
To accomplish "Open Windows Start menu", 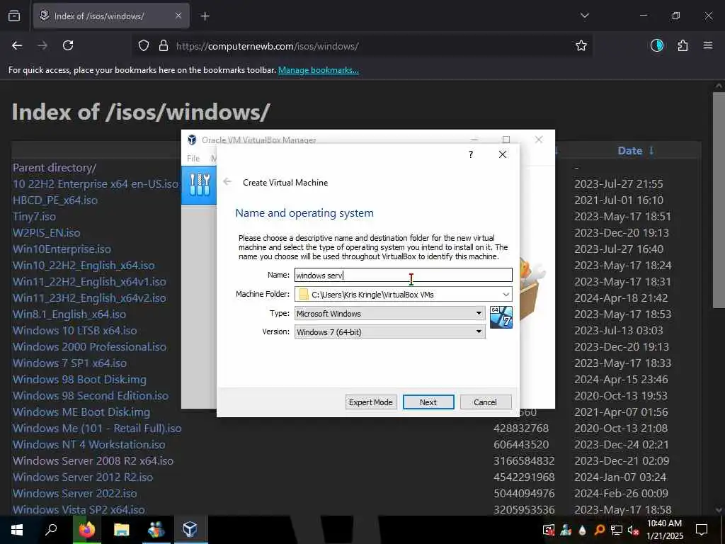I will 17,530.
